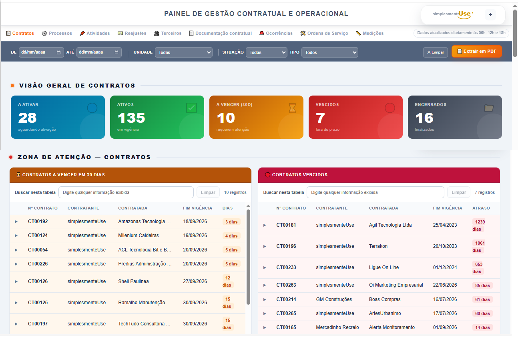Expand row CT00226
518x339 pixels.
pyautogui.click(x=16, y=264)
